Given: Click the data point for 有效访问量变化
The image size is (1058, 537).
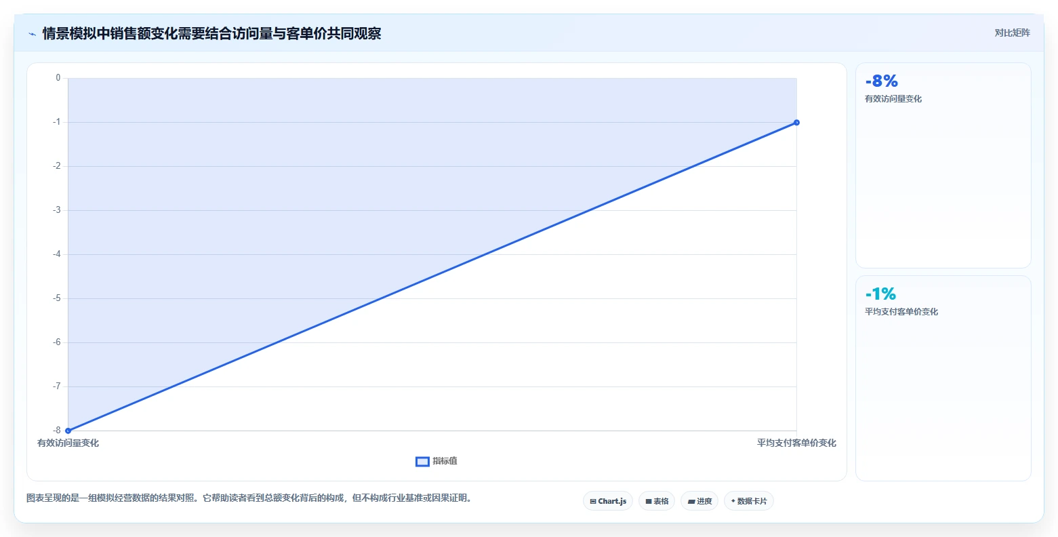Looking at the screenshot, I should coord(68,431).
